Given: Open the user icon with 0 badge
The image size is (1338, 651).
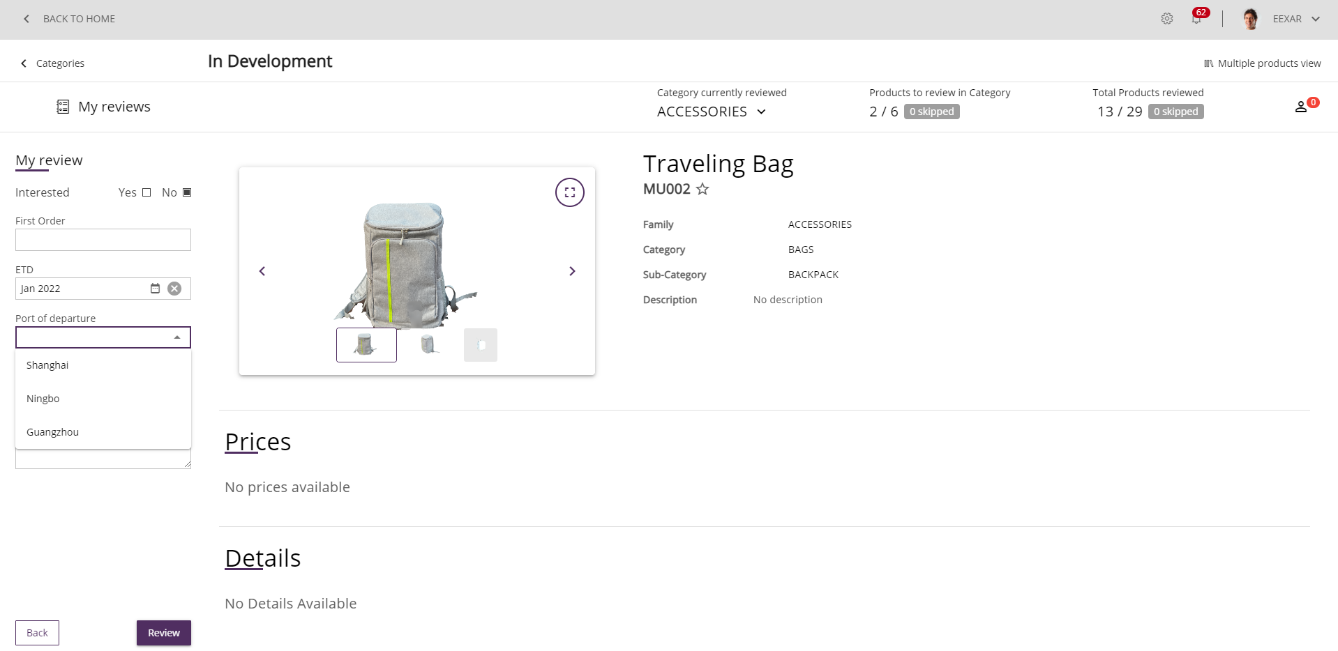Looking at the screenshot, I should (1301, 107).
